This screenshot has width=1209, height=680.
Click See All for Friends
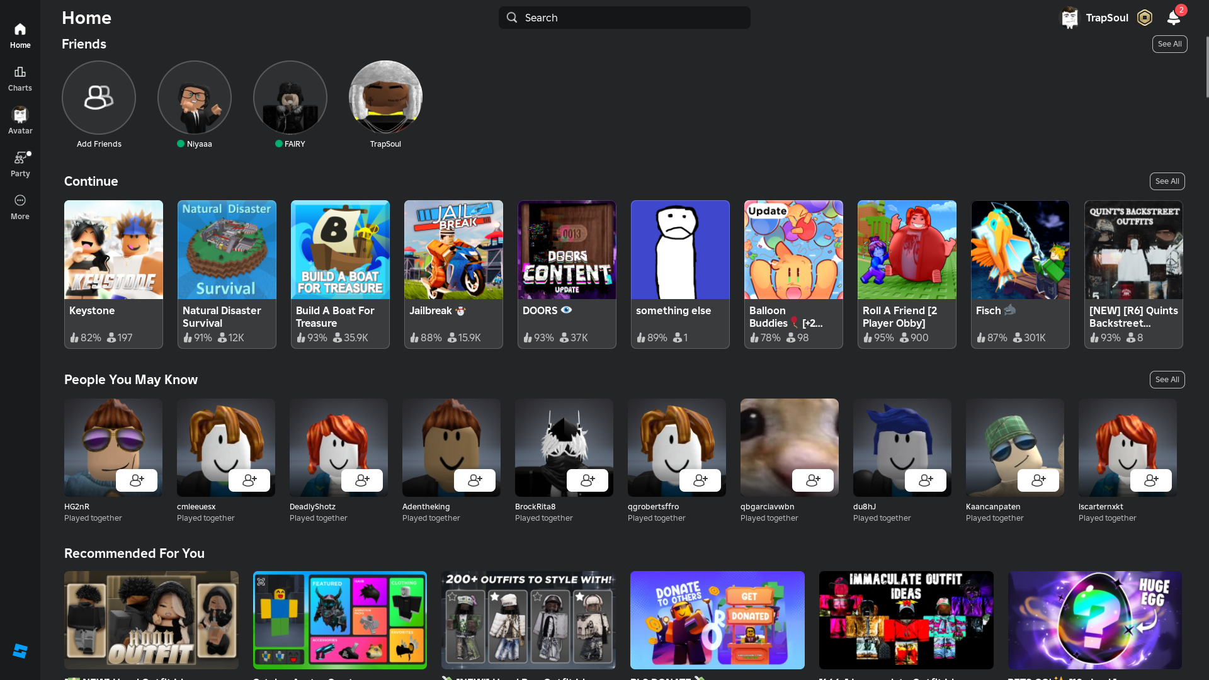[1170, 44]
